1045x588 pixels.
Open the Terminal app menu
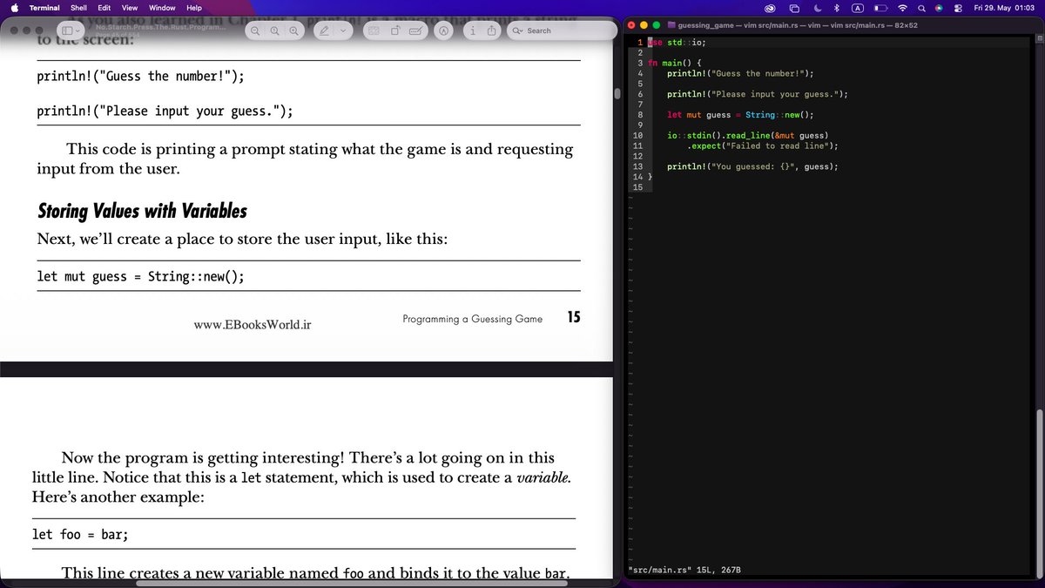44,7
